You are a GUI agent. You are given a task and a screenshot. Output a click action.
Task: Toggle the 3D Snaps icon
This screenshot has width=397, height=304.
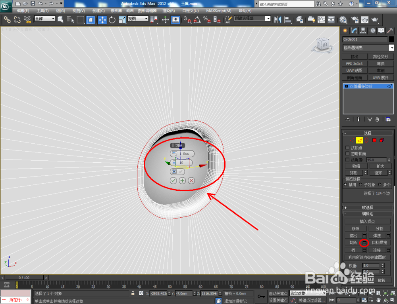(187, 19)
